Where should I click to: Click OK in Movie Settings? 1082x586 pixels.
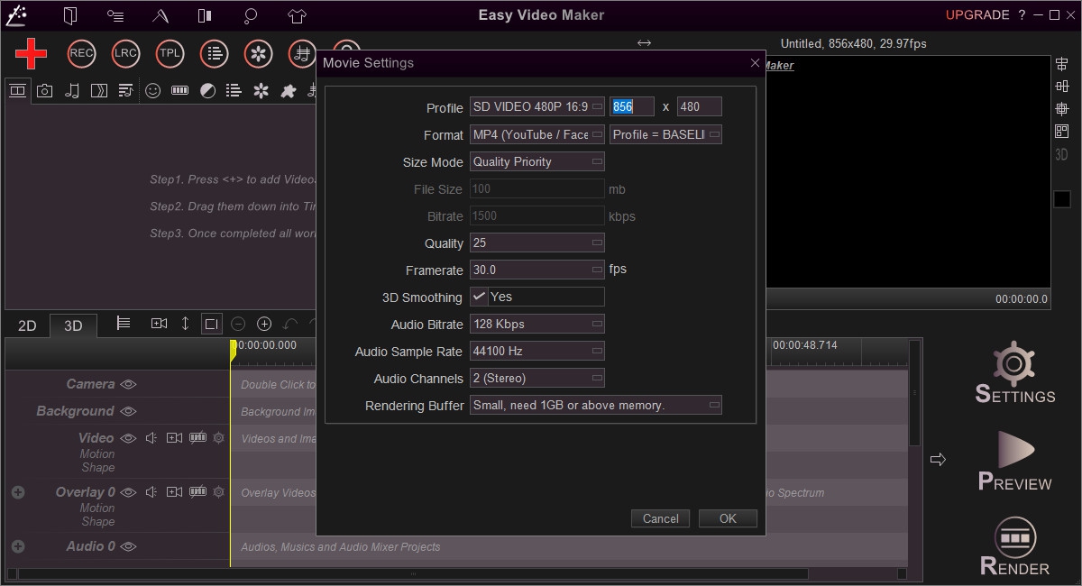point(729,518)
